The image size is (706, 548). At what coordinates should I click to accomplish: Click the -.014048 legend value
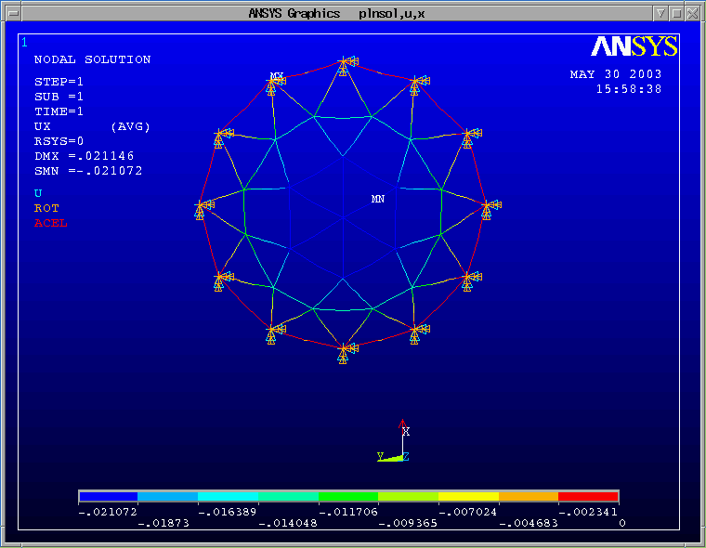tap(288, 523)
